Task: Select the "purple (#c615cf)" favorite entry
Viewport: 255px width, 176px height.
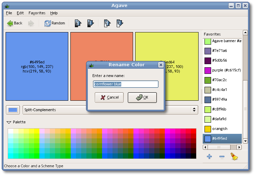Action: [x=222, y=70]
